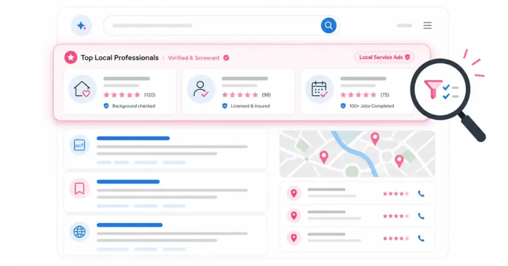Click the sparkle logo icon
This screenshot has width=508, height=266.
tap(81, 26)
